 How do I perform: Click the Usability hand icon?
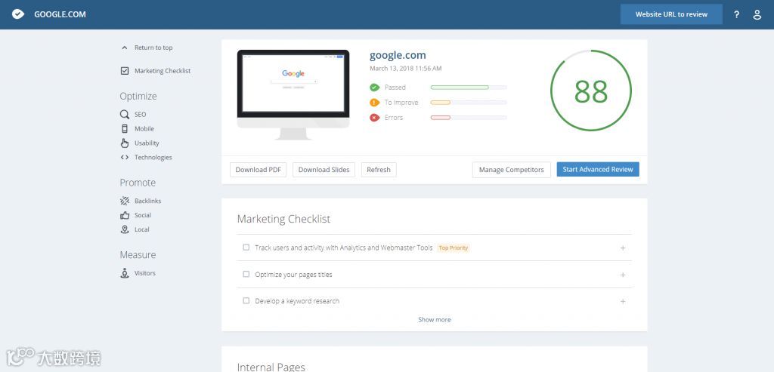[125, 143]
